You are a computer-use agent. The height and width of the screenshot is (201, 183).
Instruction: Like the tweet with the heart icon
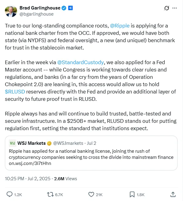click(x=91, y=194)
